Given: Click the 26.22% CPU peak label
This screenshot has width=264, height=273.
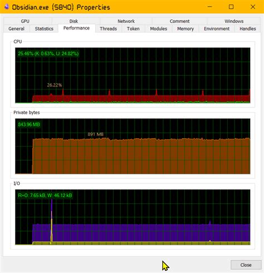Looking at the screenshot, I should [x=55, y=85].
